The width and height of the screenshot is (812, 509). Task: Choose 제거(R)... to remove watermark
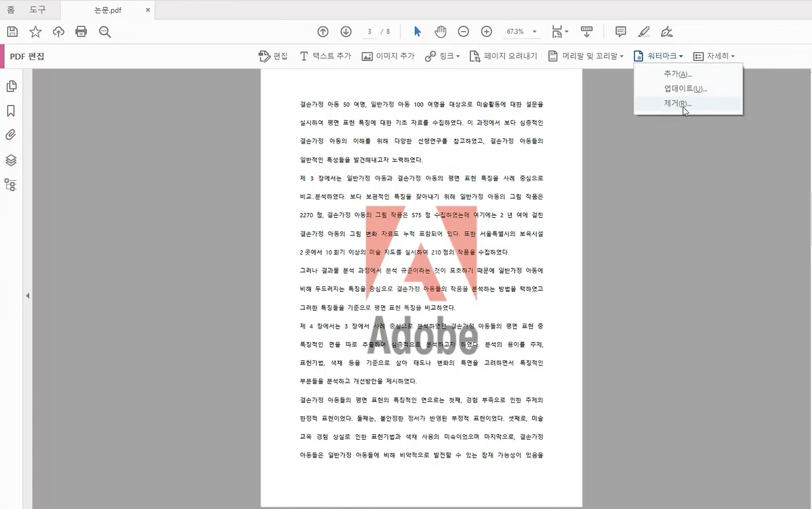click(x=688, y=103)
